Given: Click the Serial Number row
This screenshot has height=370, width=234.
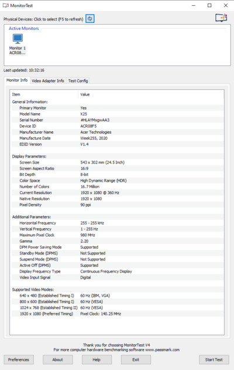Looking at the screenshot, I should click(117, 120).
